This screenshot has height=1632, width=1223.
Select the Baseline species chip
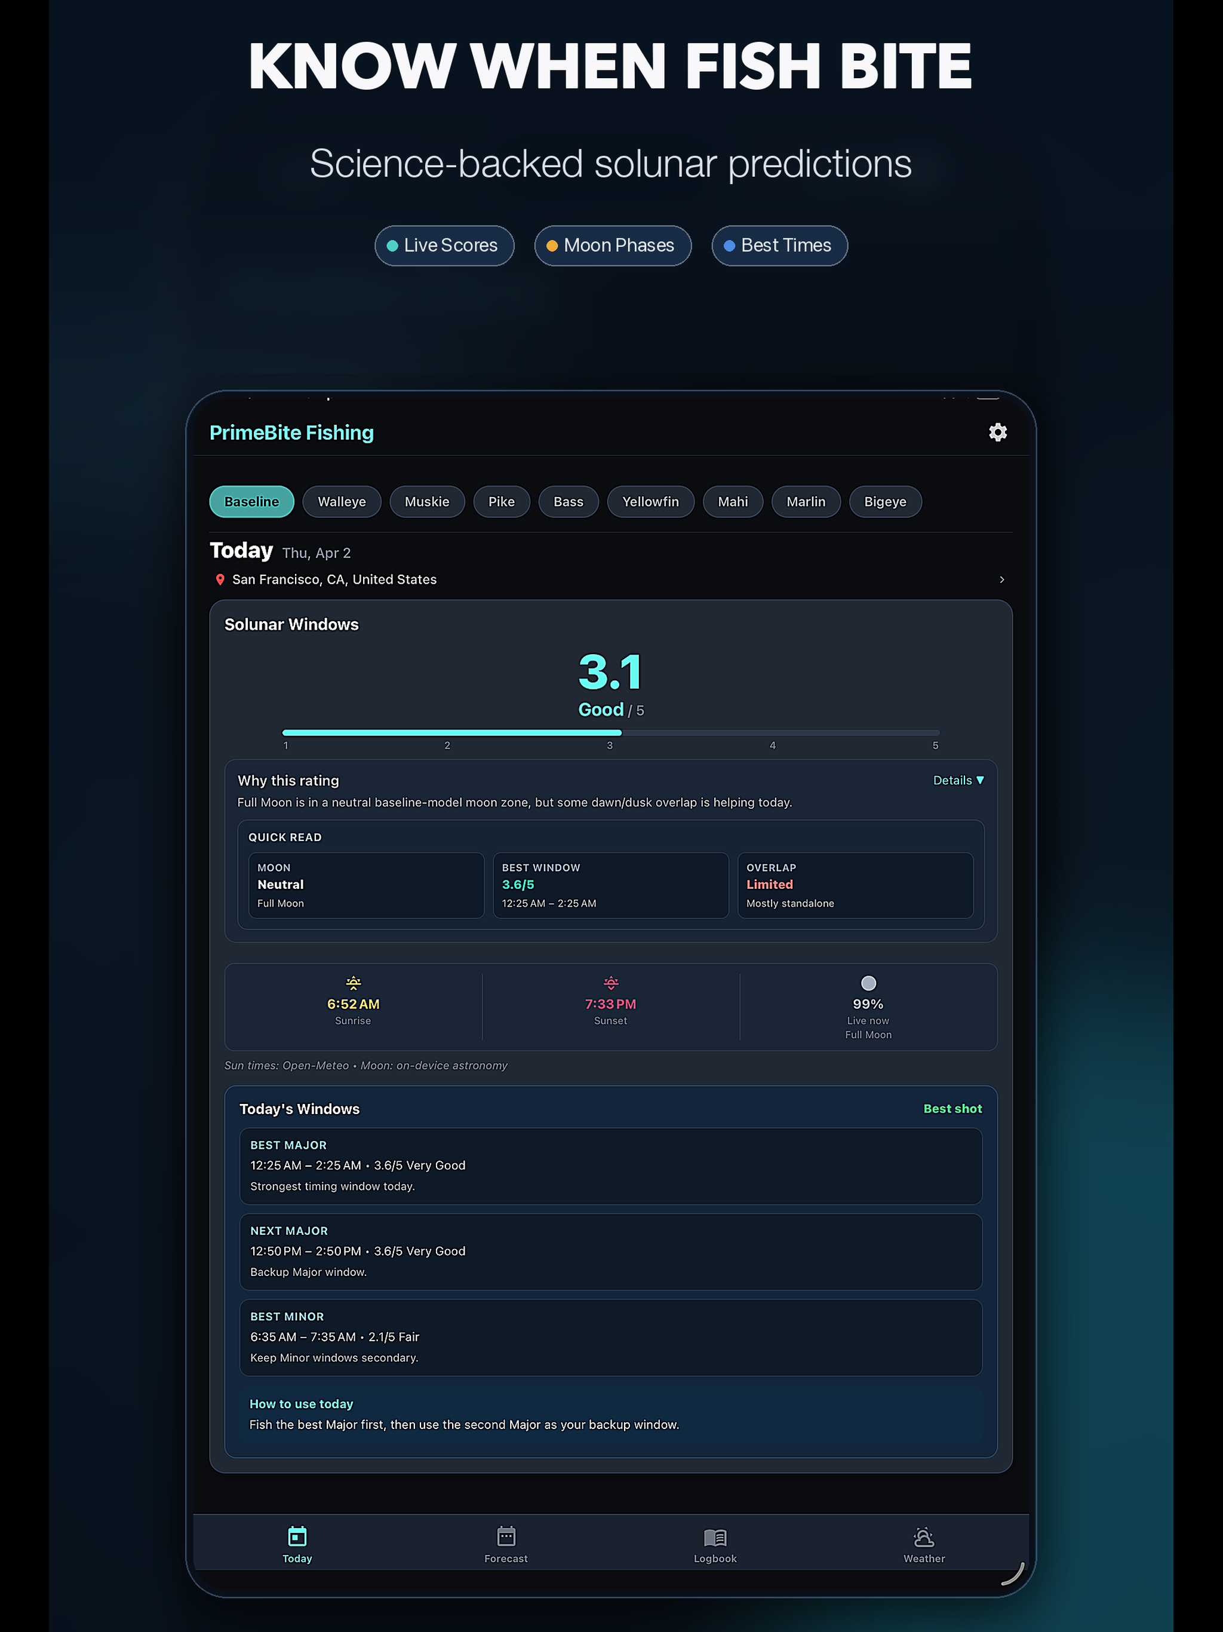251,502
